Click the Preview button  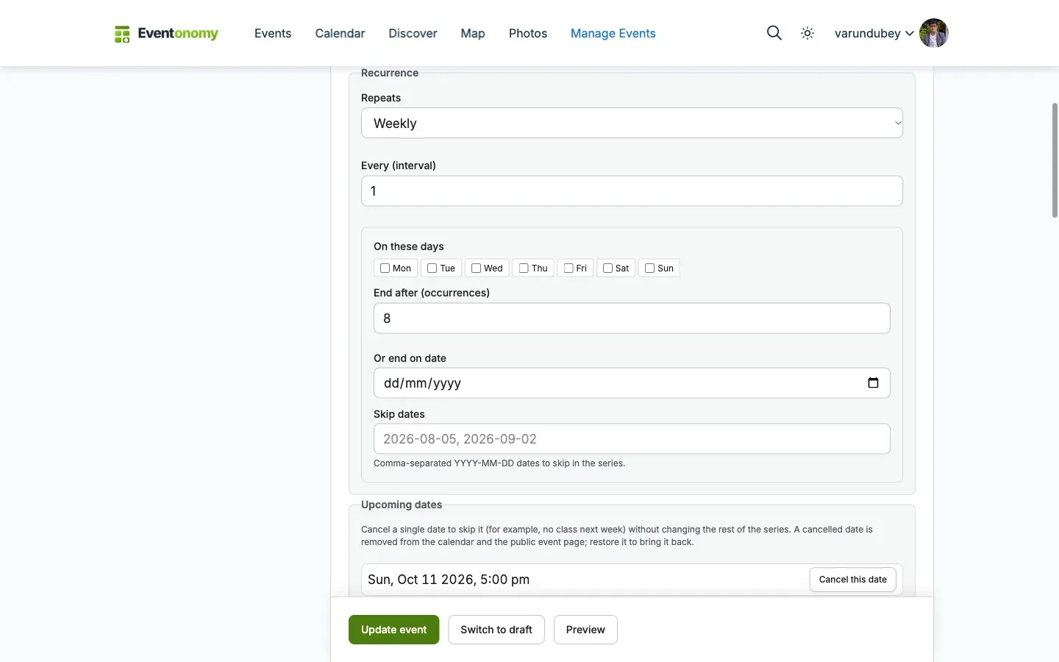pos(585,630)
